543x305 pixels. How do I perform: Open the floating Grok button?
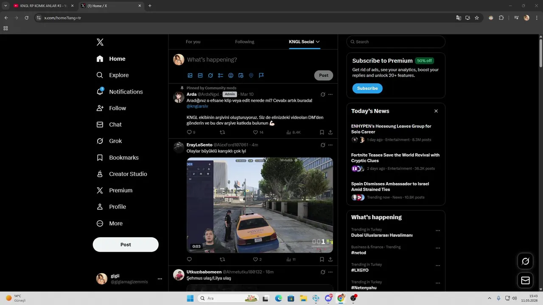[525, 261]
